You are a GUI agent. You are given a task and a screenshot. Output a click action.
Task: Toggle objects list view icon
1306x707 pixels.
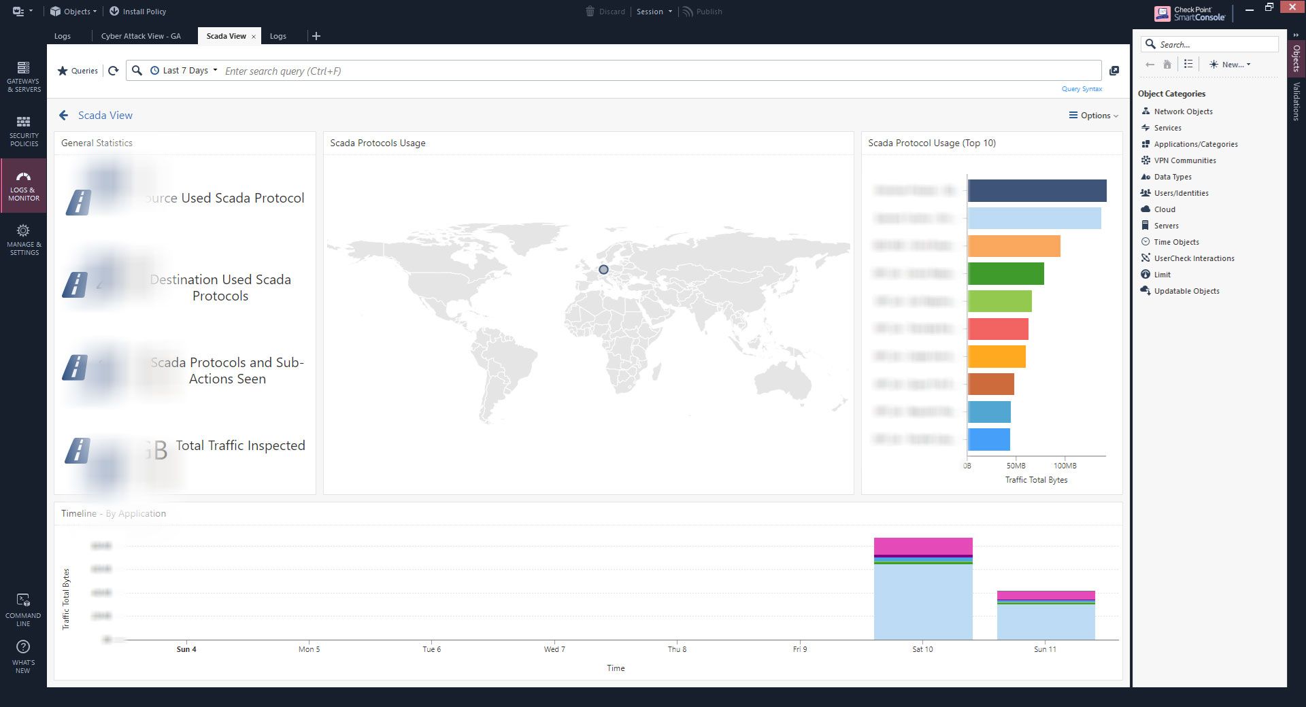1188,64
